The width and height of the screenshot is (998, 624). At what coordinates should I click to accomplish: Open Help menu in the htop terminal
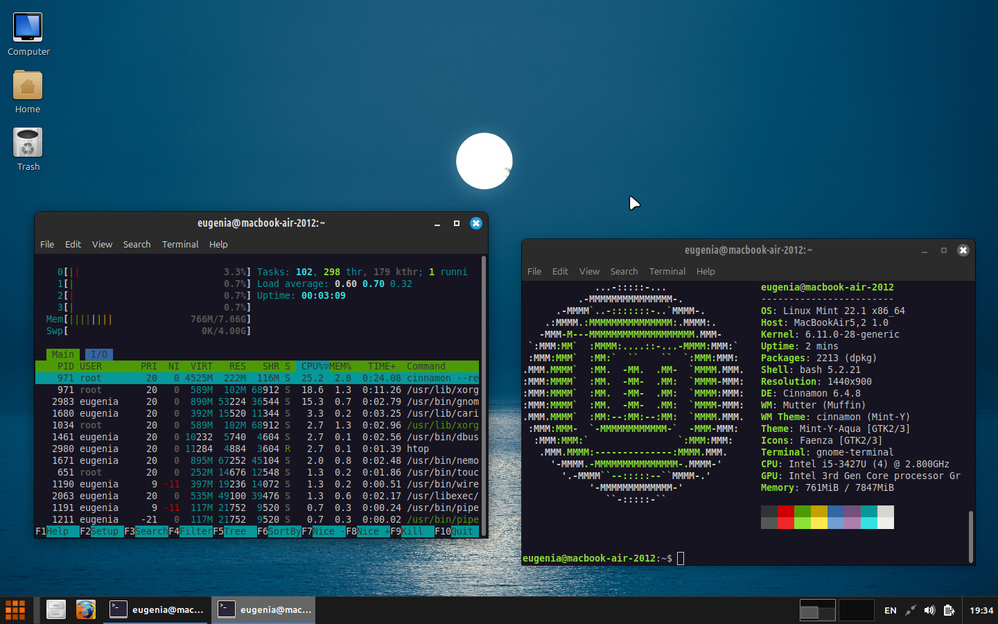(218, 244)
